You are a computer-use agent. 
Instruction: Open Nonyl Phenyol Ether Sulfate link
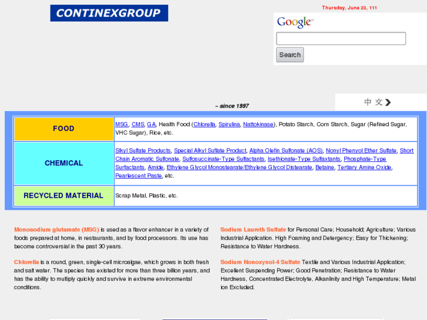(x=361, y=150)
